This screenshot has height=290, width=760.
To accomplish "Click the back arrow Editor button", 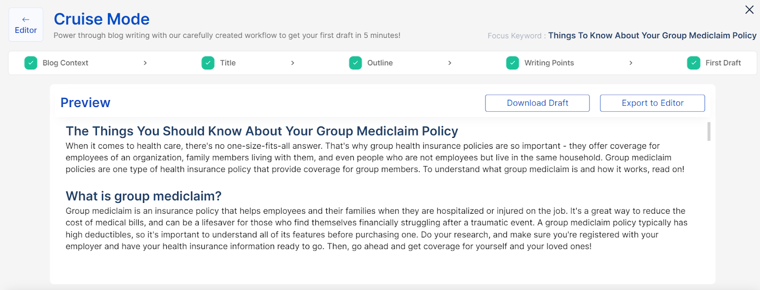I will pyautogui.click(x=26, y=25).
